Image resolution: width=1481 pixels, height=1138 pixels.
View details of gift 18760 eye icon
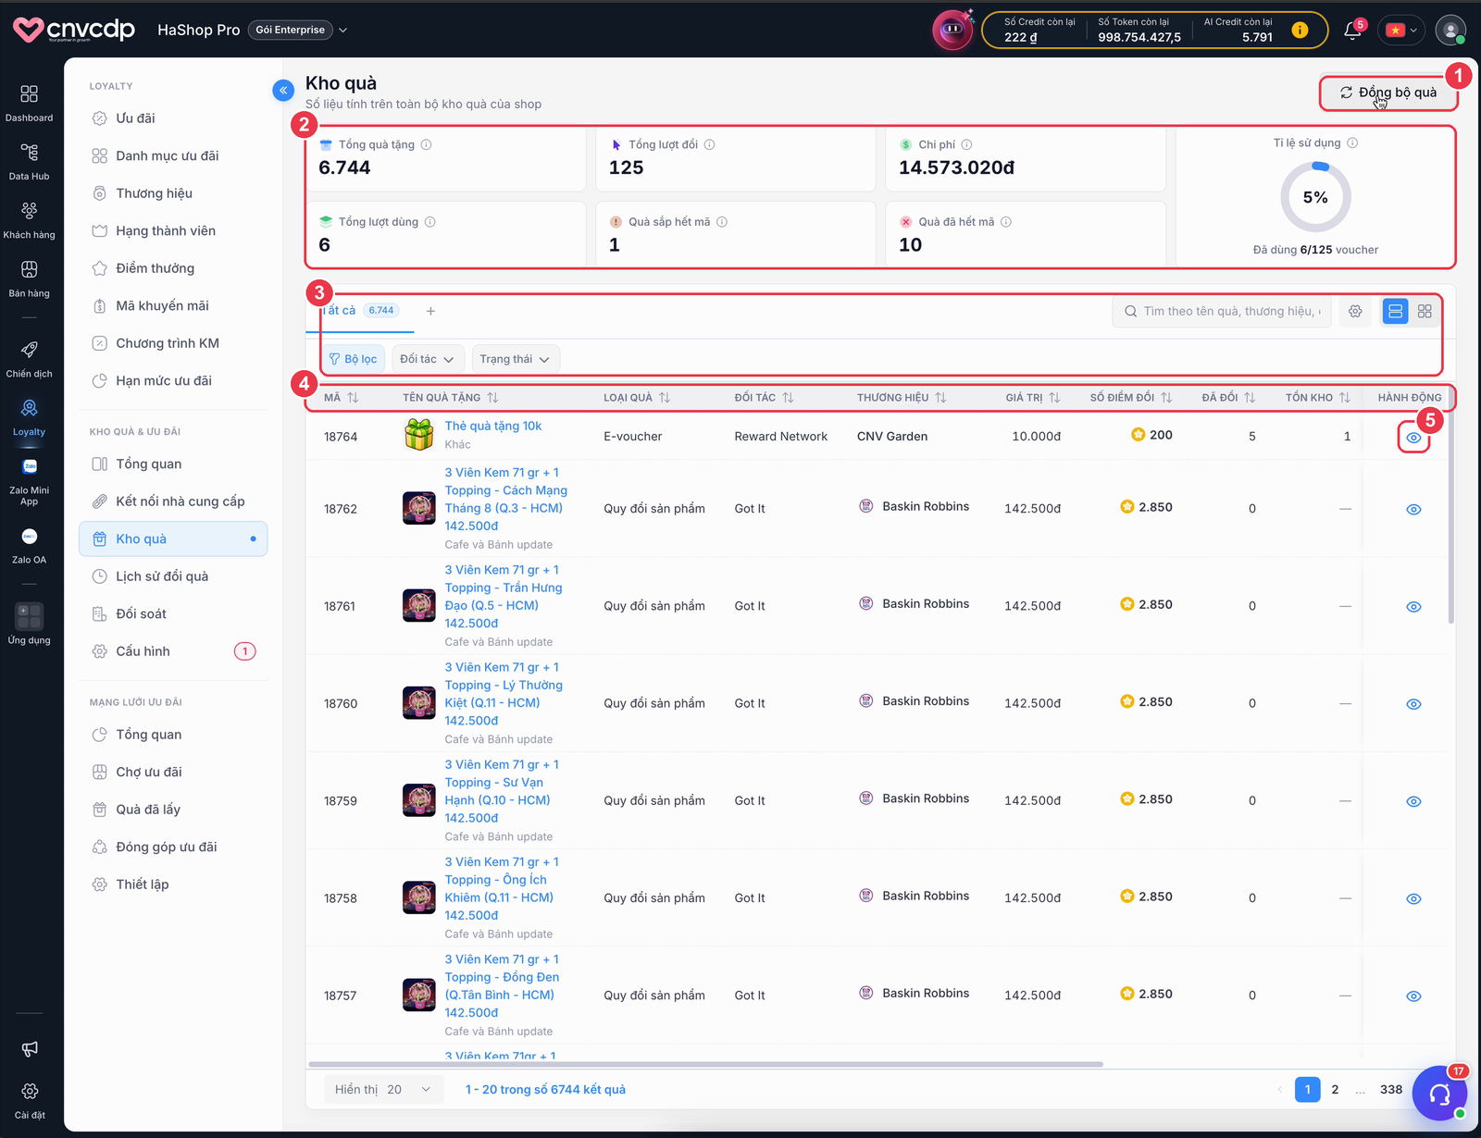1413,704
